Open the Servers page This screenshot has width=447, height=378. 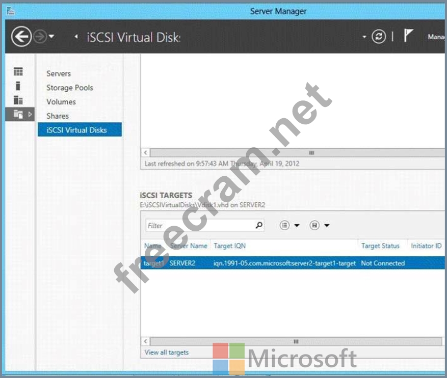tap(59, 73)
